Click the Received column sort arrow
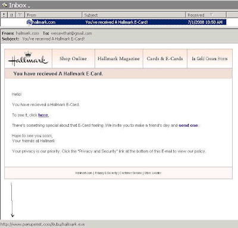 pos(211,15)
